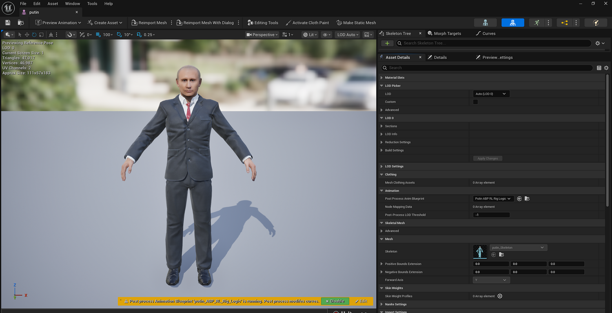Viewport: 612px width, 313px height.
Task: Toggle the coordinate system icon in viewport toolbar
Action: [x=51, y=35]
